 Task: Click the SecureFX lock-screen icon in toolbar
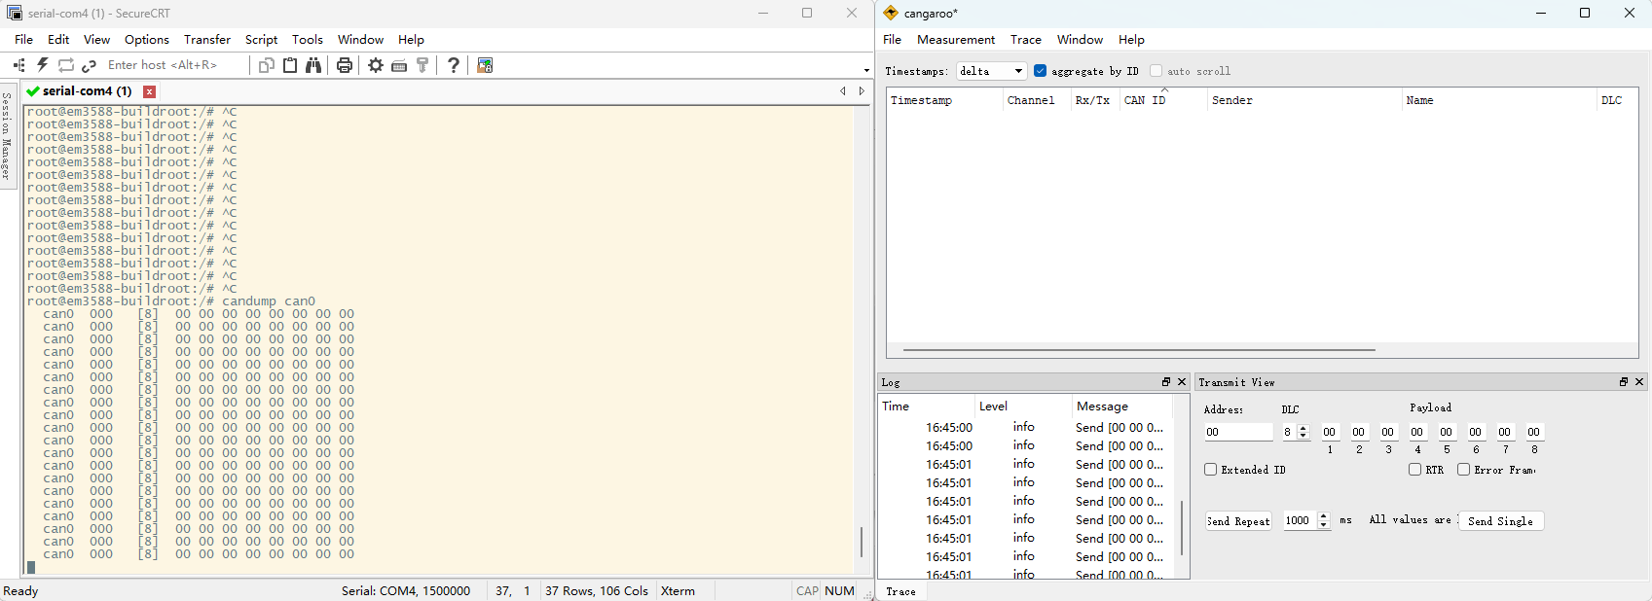pos(485,65)
